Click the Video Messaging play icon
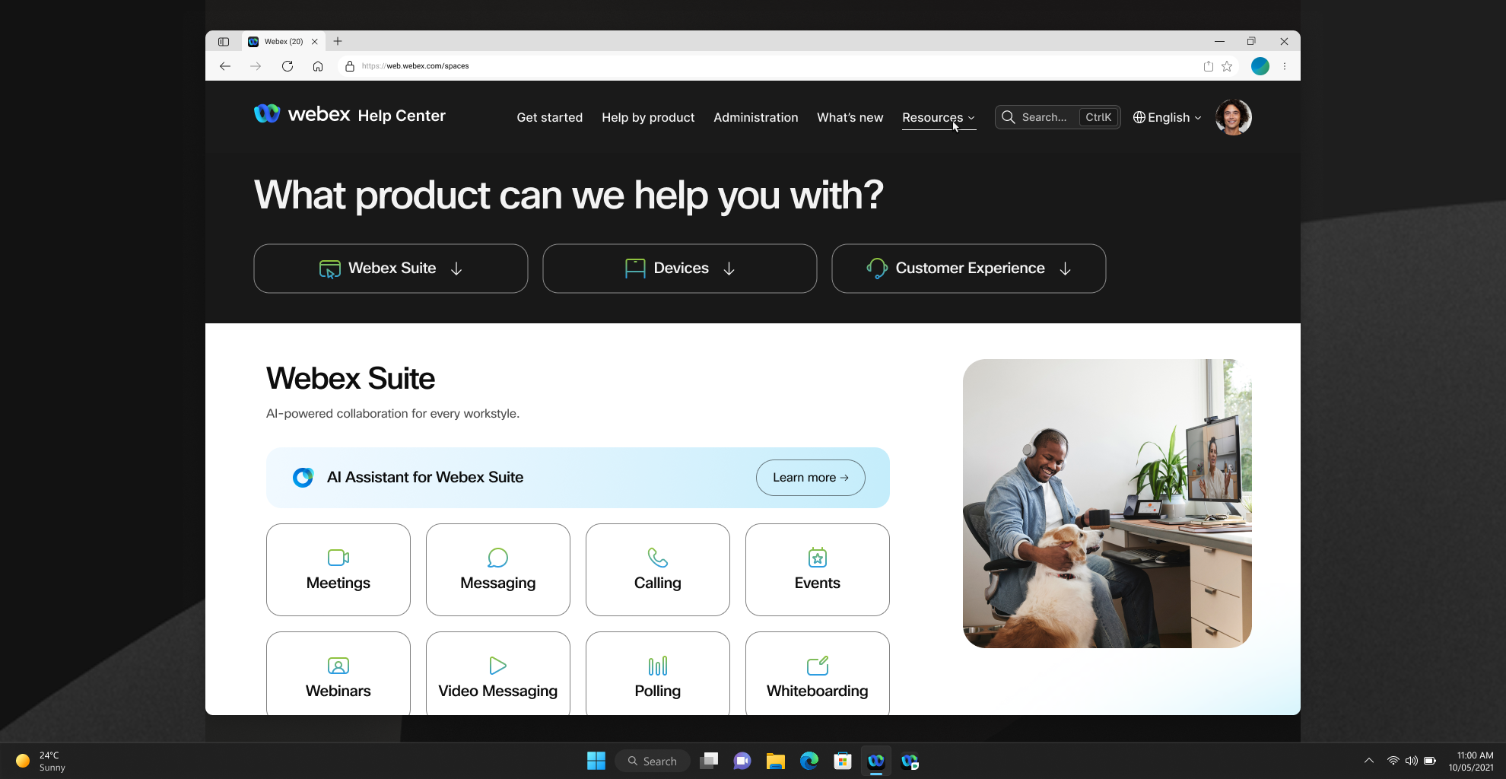 click(x=497, y=666)
